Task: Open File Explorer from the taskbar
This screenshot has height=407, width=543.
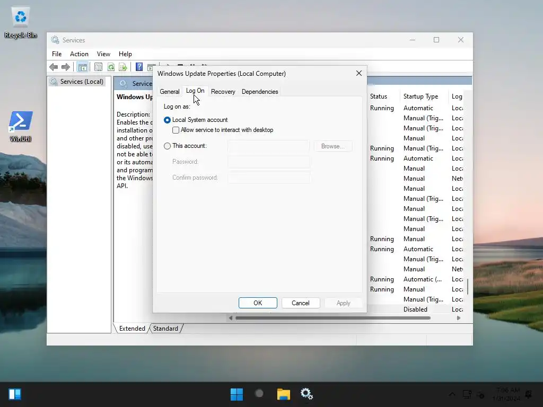Action: pos(283,394)
